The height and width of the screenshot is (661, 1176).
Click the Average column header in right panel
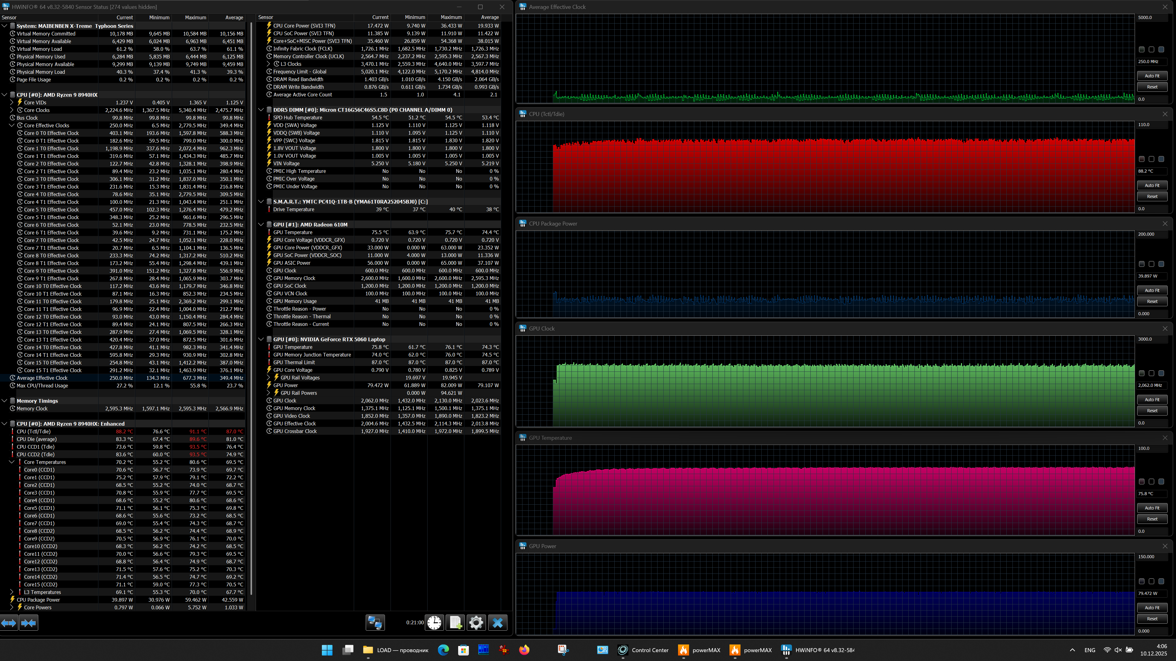(489, 17)
